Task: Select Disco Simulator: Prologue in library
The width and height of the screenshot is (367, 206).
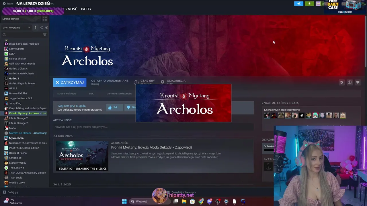Action: pyautogui.click(x=24, y=44)
